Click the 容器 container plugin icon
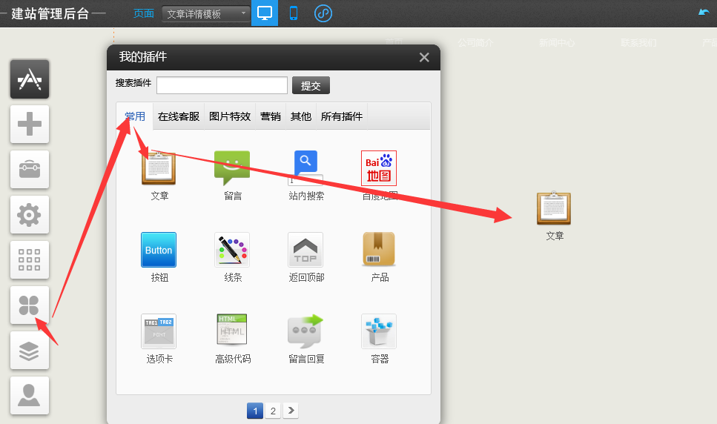The height and width of the screenshot is (424, 717). coord(379,331)
